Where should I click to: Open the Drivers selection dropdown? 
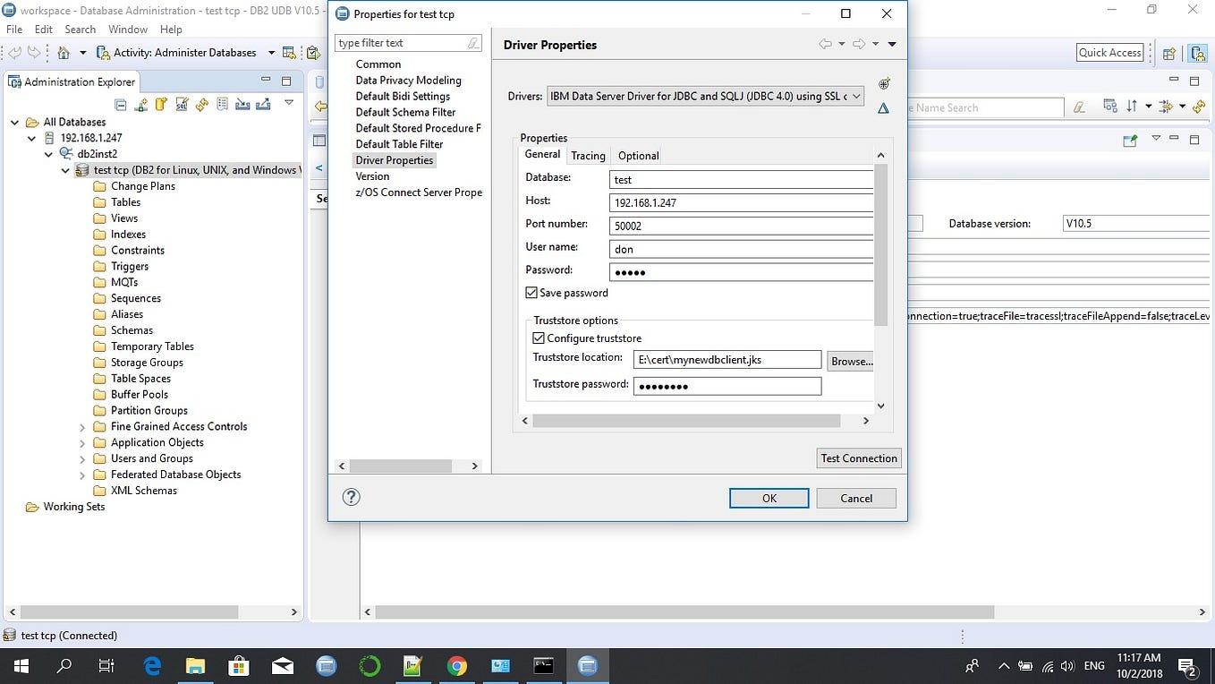pos(856,96)
